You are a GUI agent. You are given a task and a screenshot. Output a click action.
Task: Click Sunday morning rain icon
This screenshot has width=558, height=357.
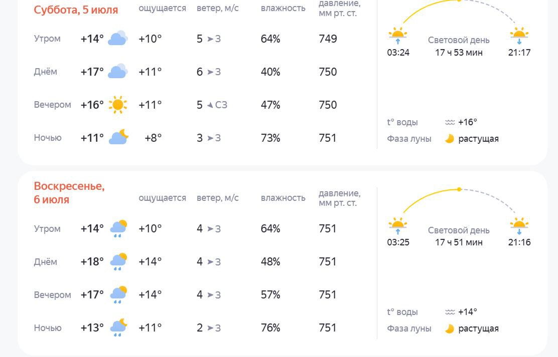118,229
